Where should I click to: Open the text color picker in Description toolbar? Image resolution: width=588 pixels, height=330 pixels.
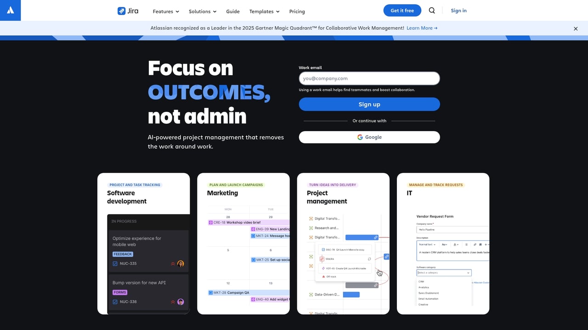(456, 245)
